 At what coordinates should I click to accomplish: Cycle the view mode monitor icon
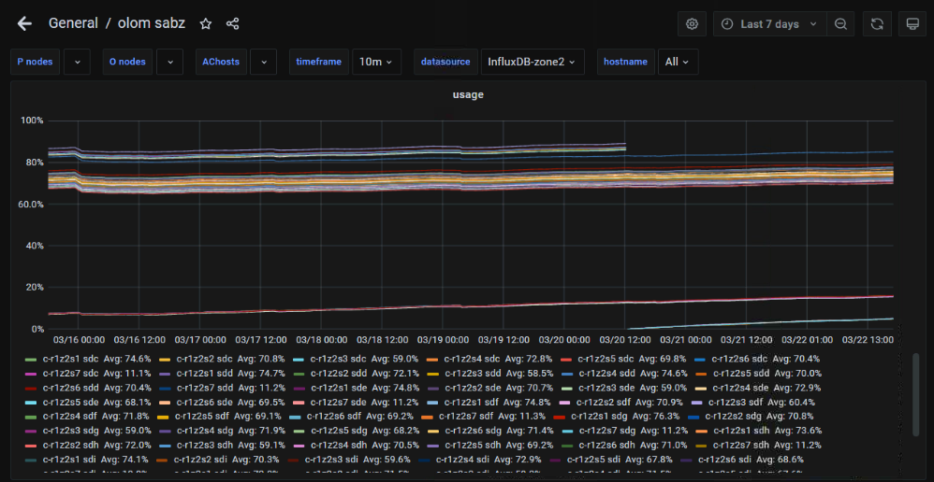coord(912,24)
